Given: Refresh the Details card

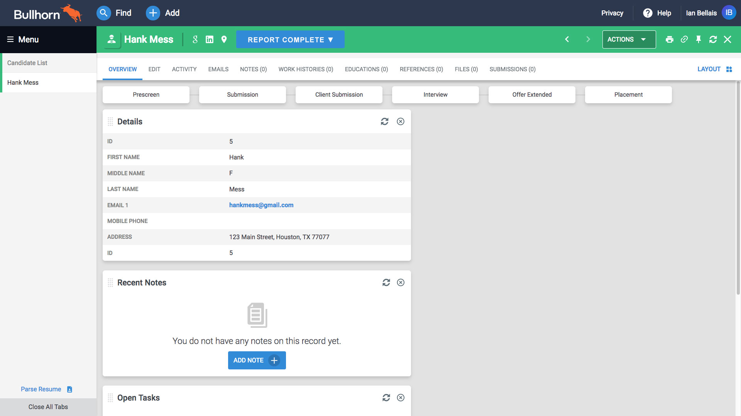Looking at the screenshot, I should point(384,122).
